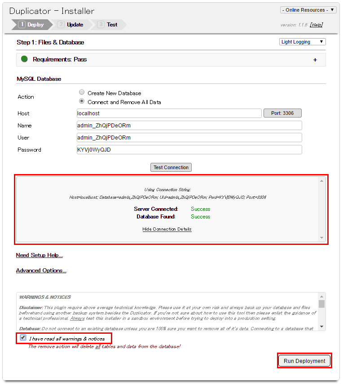Toggle the 'I have read all warnings' checkbox
Screen dimensions: 343x384
23,338
